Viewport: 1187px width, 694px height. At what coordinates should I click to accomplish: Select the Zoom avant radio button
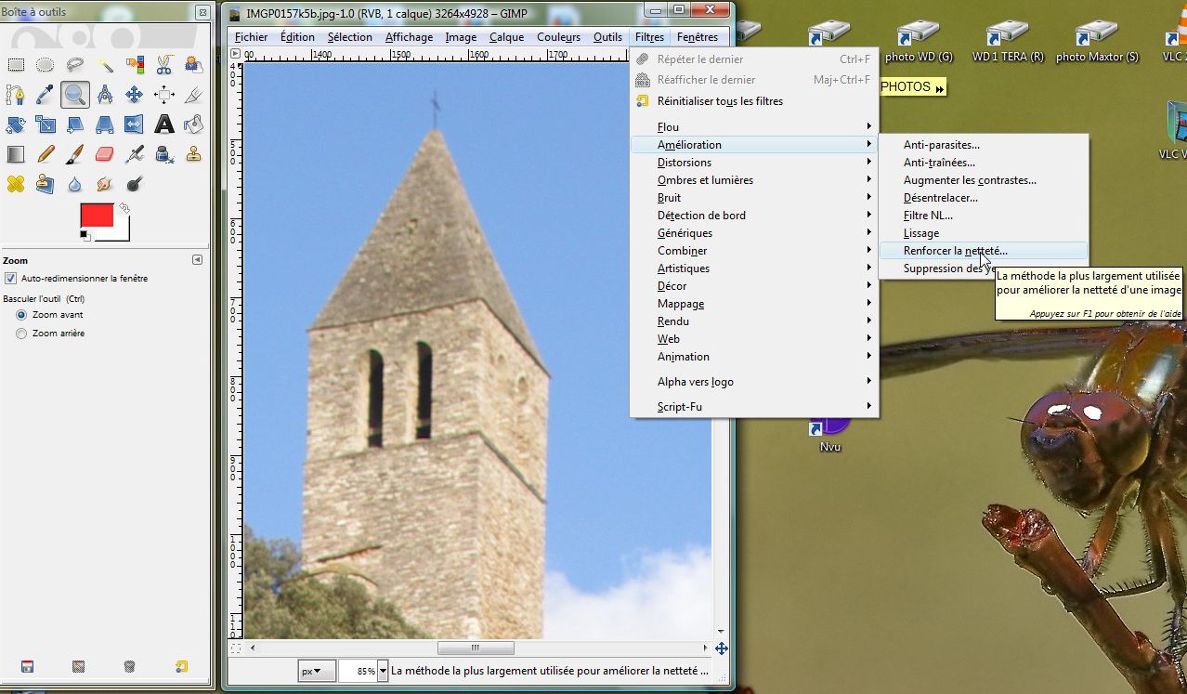coord(21,315)
